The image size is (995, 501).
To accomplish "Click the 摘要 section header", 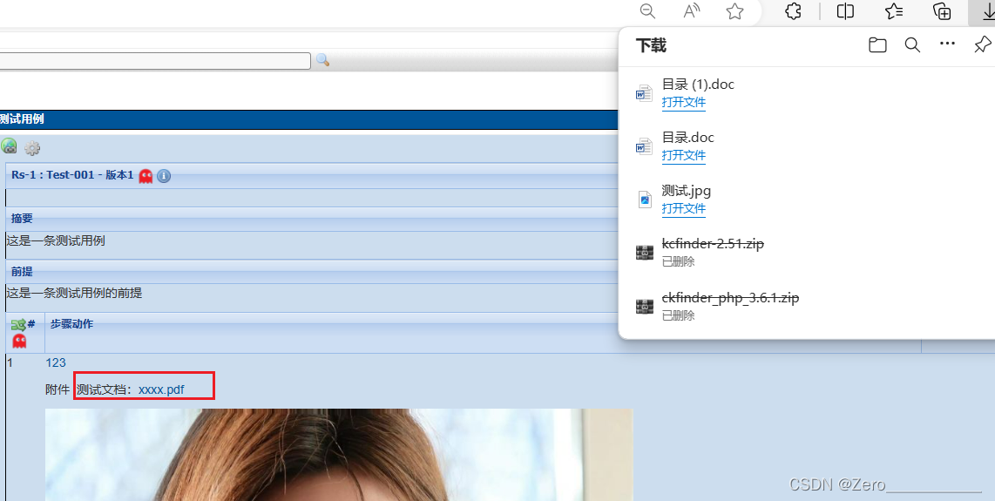I will tap(22, 219).
